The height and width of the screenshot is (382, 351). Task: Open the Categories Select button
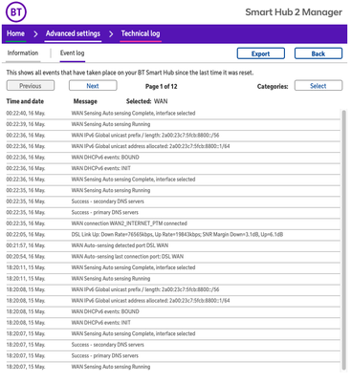(x=318, y=86)
